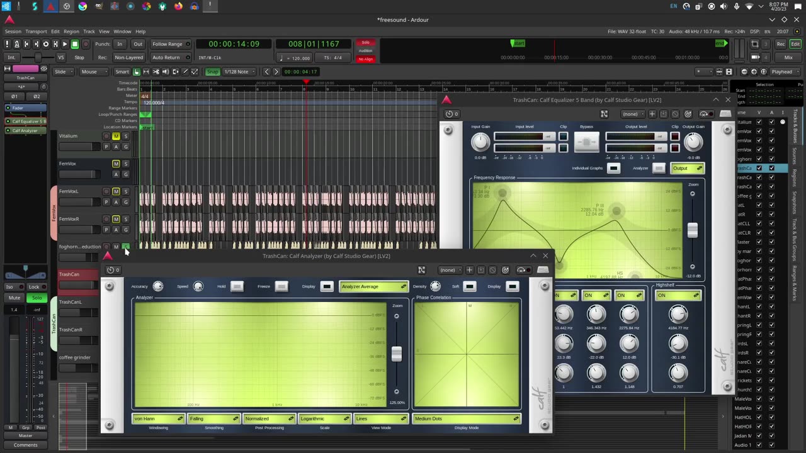Image resolution: width=806 pixels, height=453 pixels.
Task: Select the Draw pencil tool
Action: pos(185,72)
